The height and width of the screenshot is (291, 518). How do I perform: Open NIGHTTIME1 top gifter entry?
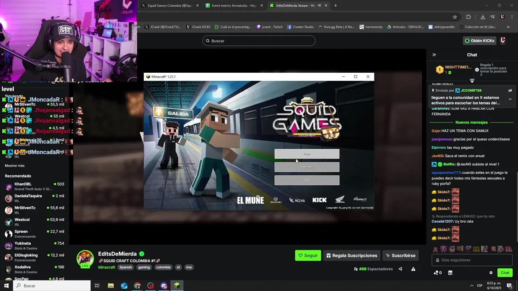pyautogui.click(x=453, y=70)
